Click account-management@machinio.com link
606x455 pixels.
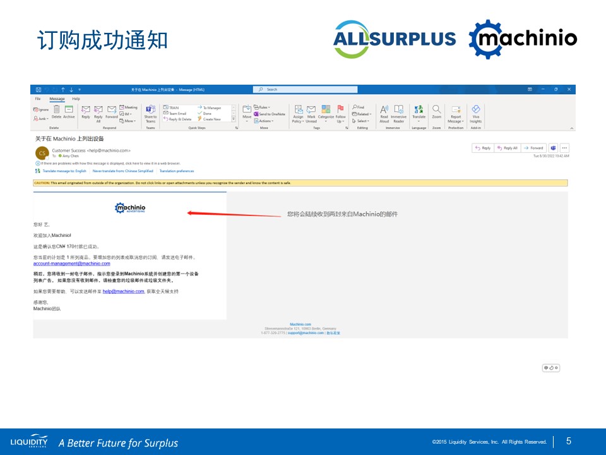point(71,264)
